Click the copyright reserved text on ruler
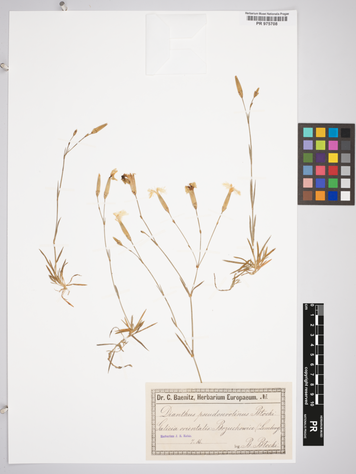This screenshot has height=474, width=356. 306,385
